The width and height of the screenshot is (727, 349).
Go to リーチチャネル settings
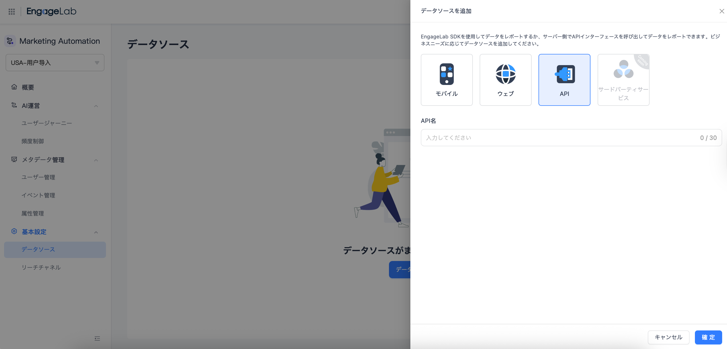coord(41,268)
